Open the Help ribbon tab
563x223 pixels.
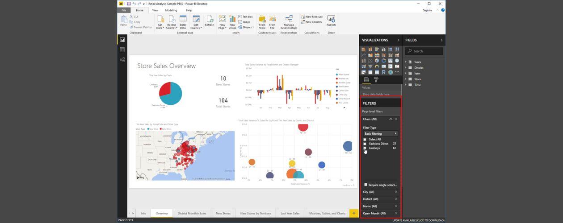[x=189, y=10]
